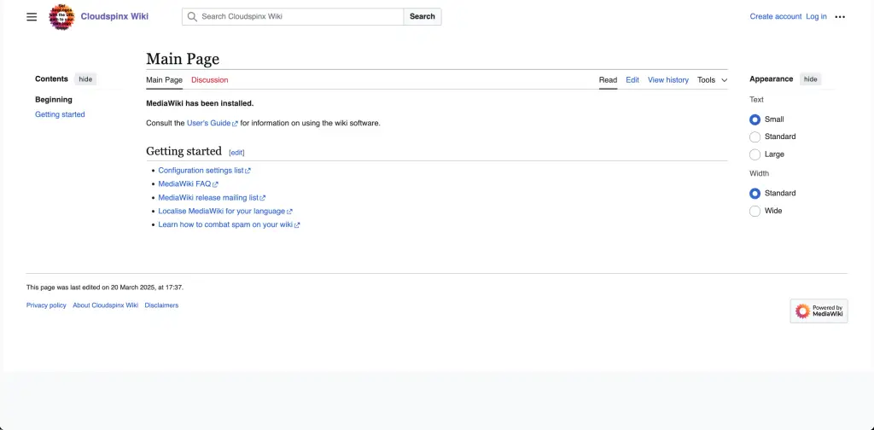Select Standard width radio
This screenshot has height=430, width=874.
click(755, 194)
